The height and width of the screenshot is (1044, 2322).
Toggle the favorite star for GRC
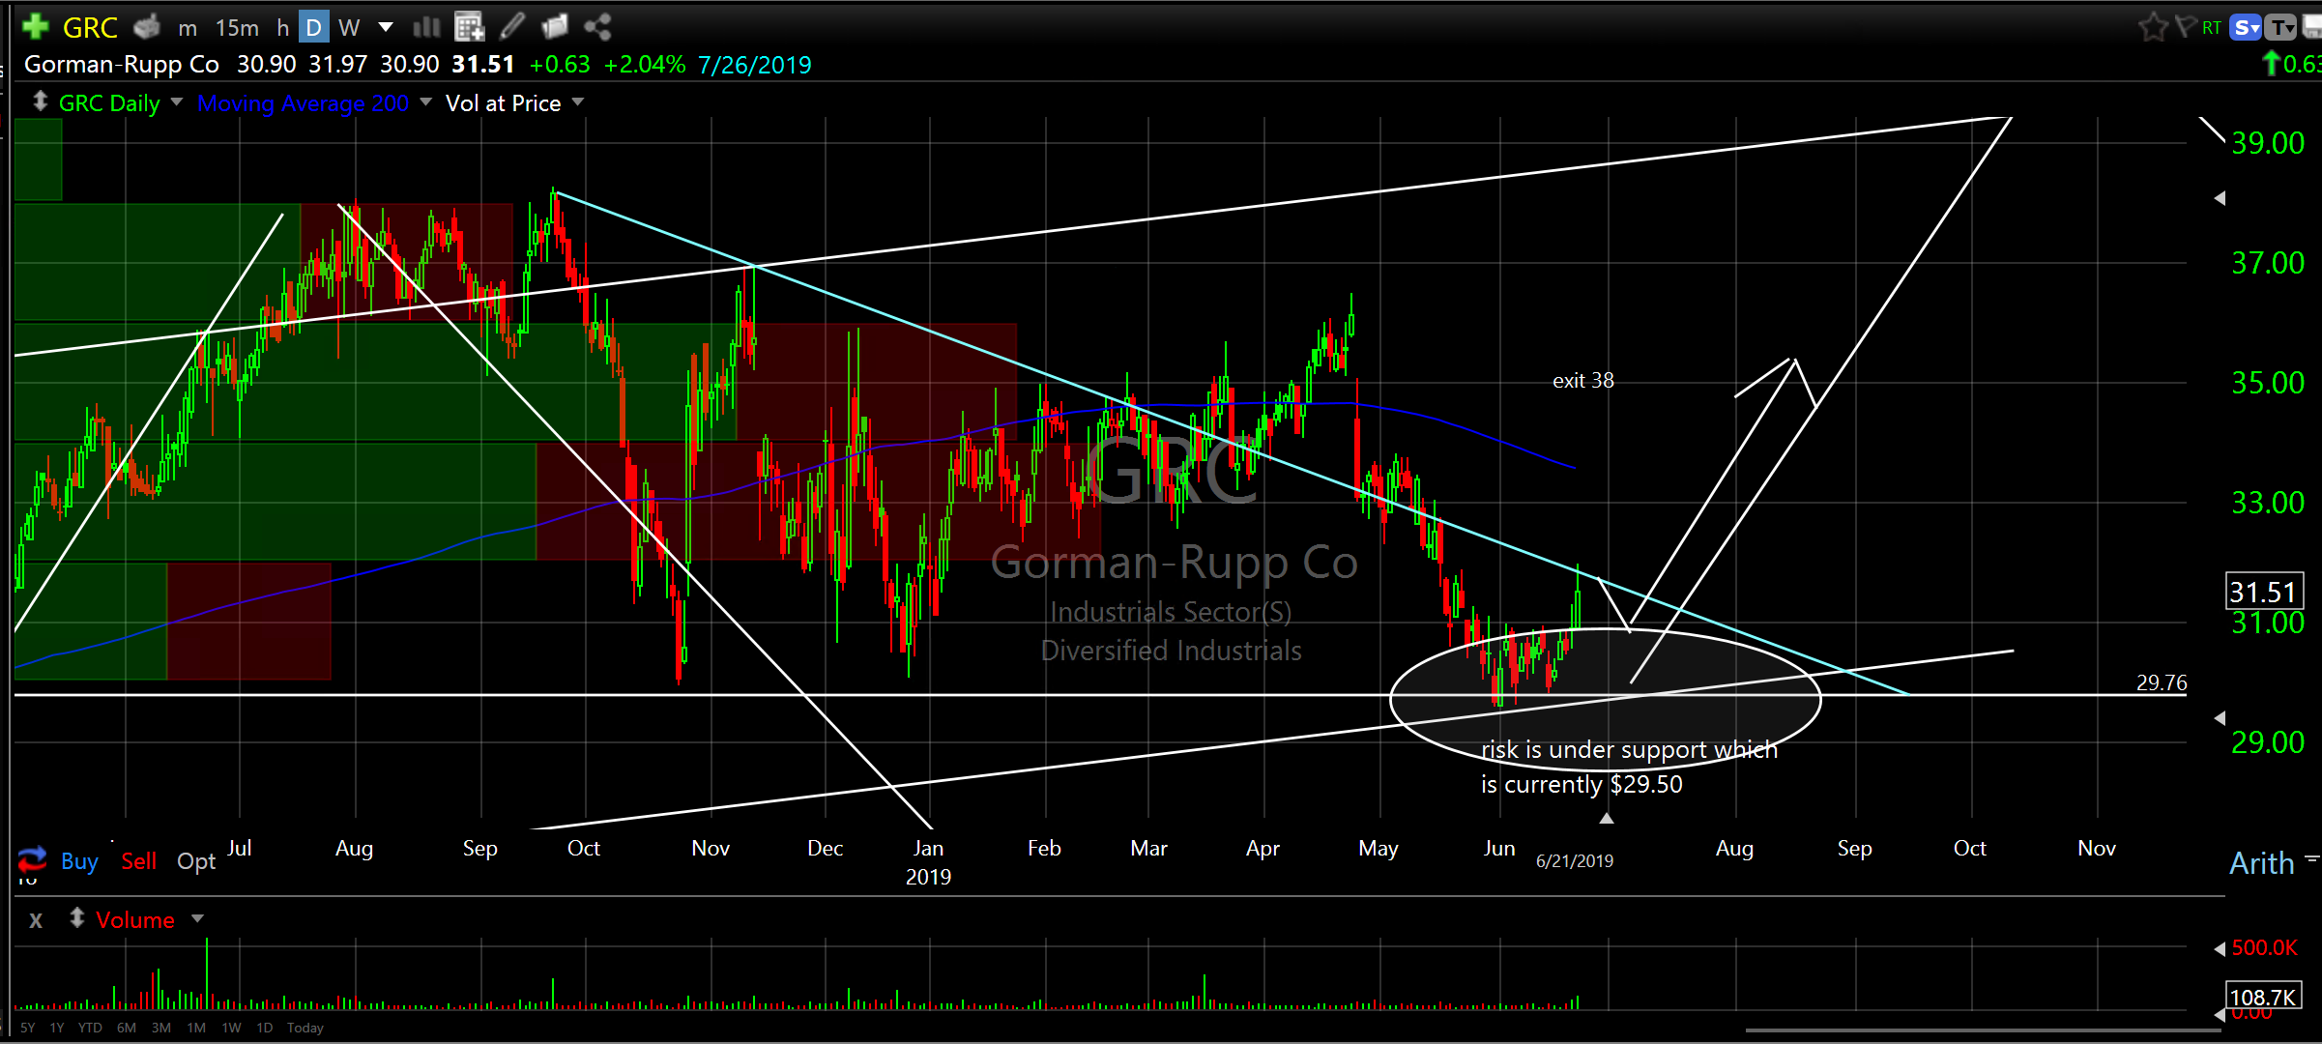point(2153,26)
